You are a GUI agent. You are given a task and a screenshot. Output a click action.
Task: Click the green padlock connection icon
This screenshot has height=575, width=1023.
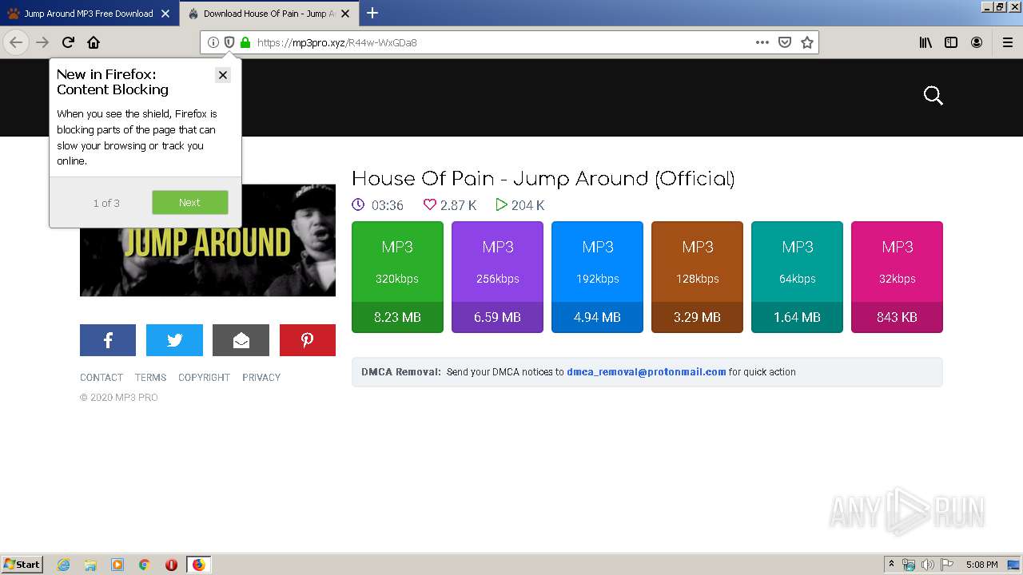point(245,42)
